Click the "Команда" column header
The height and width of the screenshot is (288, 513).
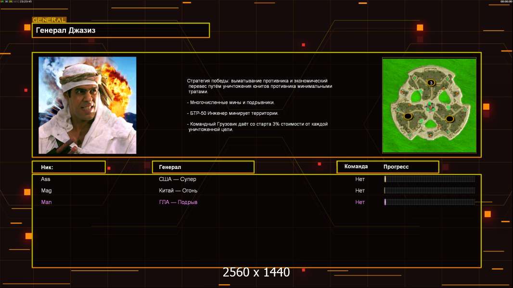click(x=356, y=167)
